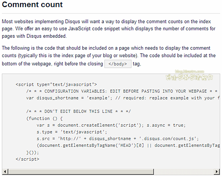Click the s.src count.js line
Screen dimensions: 222x177
(x=118, y=138)
